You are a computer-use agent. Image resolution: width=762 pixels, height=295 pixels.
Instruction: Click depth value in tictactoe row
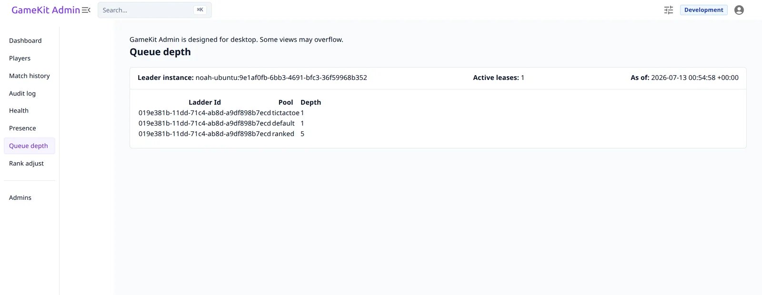click(302, 113)
